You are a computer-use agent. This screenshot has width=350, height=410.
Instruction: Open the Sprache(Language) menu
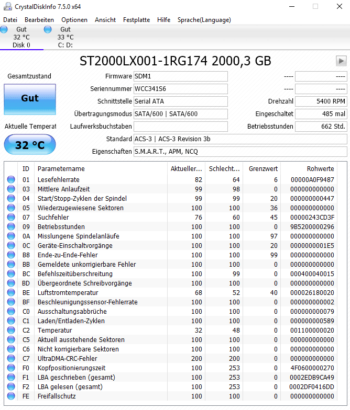point(204,20)
